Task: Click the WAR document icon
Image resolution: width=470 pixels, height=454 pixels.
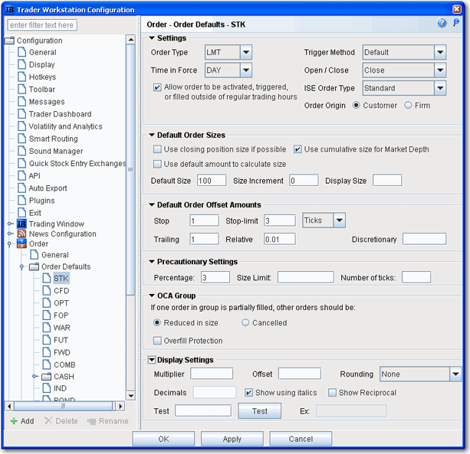Action: (47, 328)
